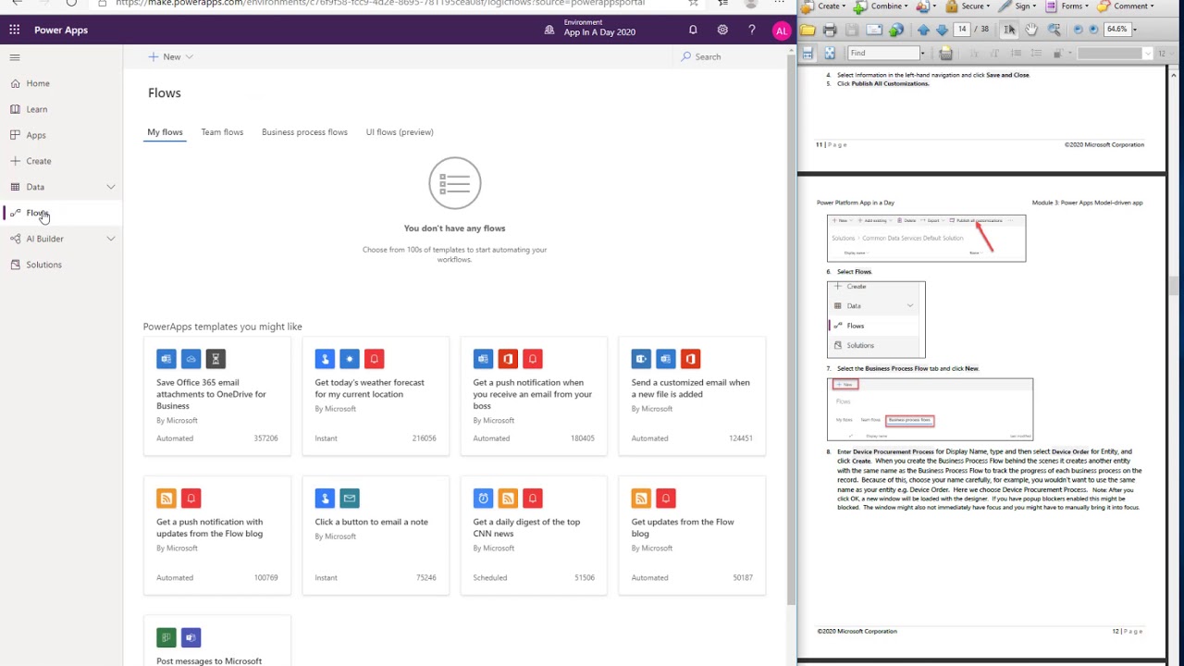Screen dimensions: 1184x666
Task: Open the Secure menu in PDF toolbar
Action: point(969,6)
